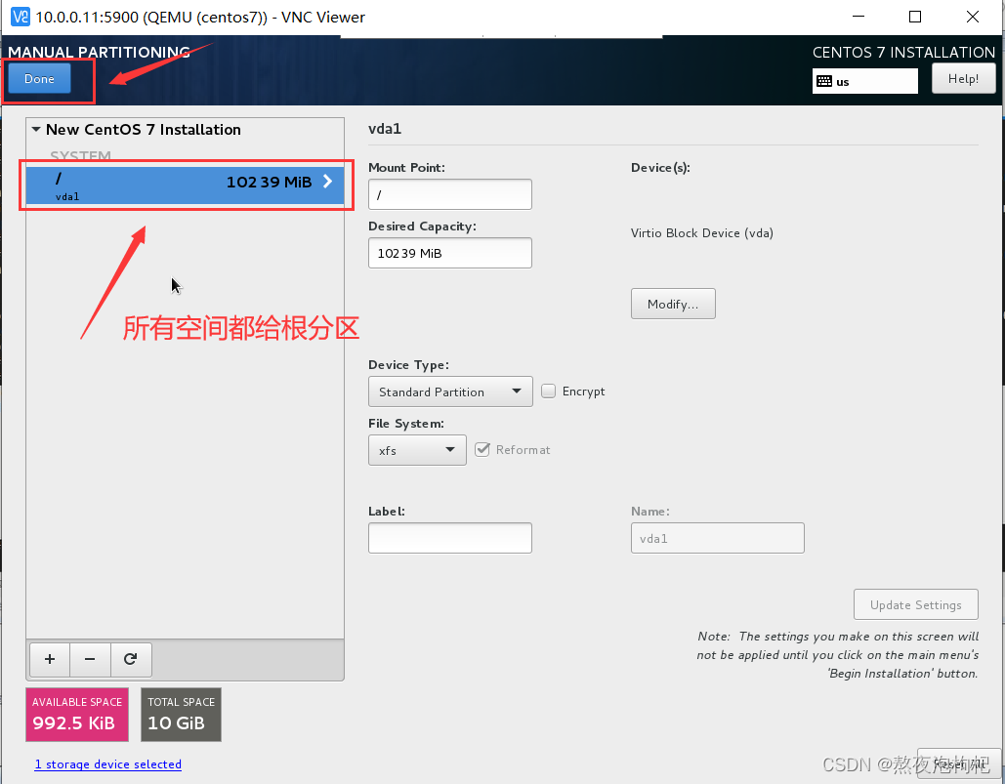Click the Modify... devices button
This screenshot has width=1005, height=784.
[x=673, y=304]
